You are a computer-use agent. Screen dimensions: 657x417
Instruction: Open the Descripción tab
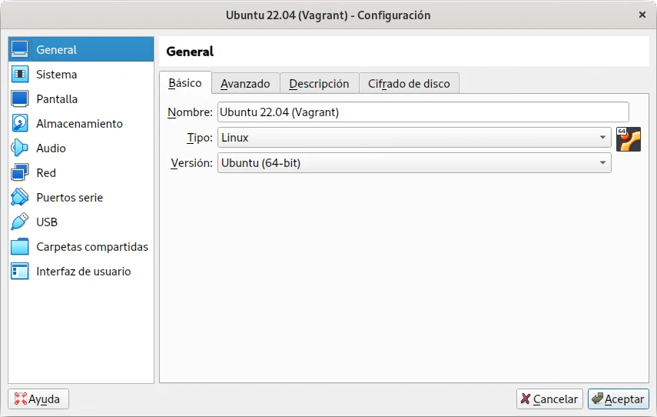pyautogui.click(x=319, y=84)
